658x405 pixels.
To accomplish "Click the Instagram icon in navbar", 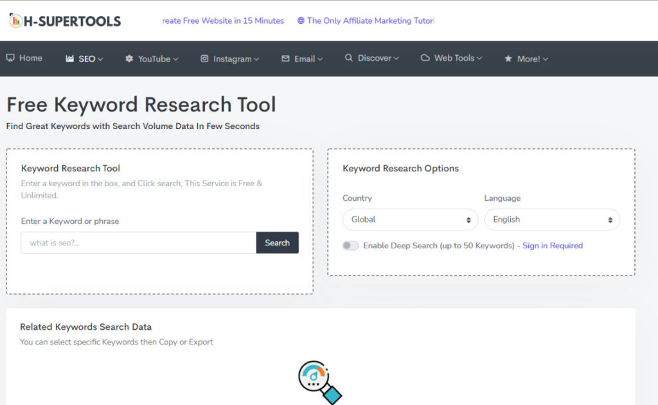I will tap(204, 58).
